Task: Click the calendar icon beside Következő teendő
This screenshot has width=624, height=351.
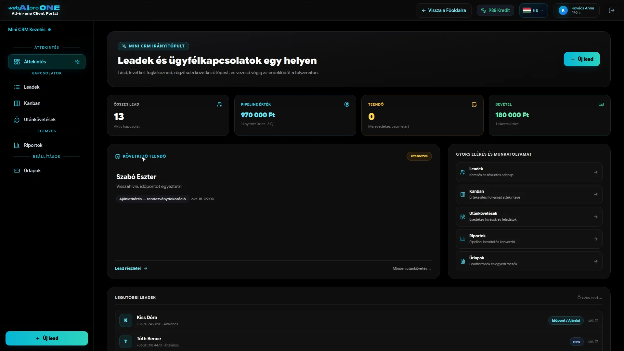Action: [x=118, y=156]
